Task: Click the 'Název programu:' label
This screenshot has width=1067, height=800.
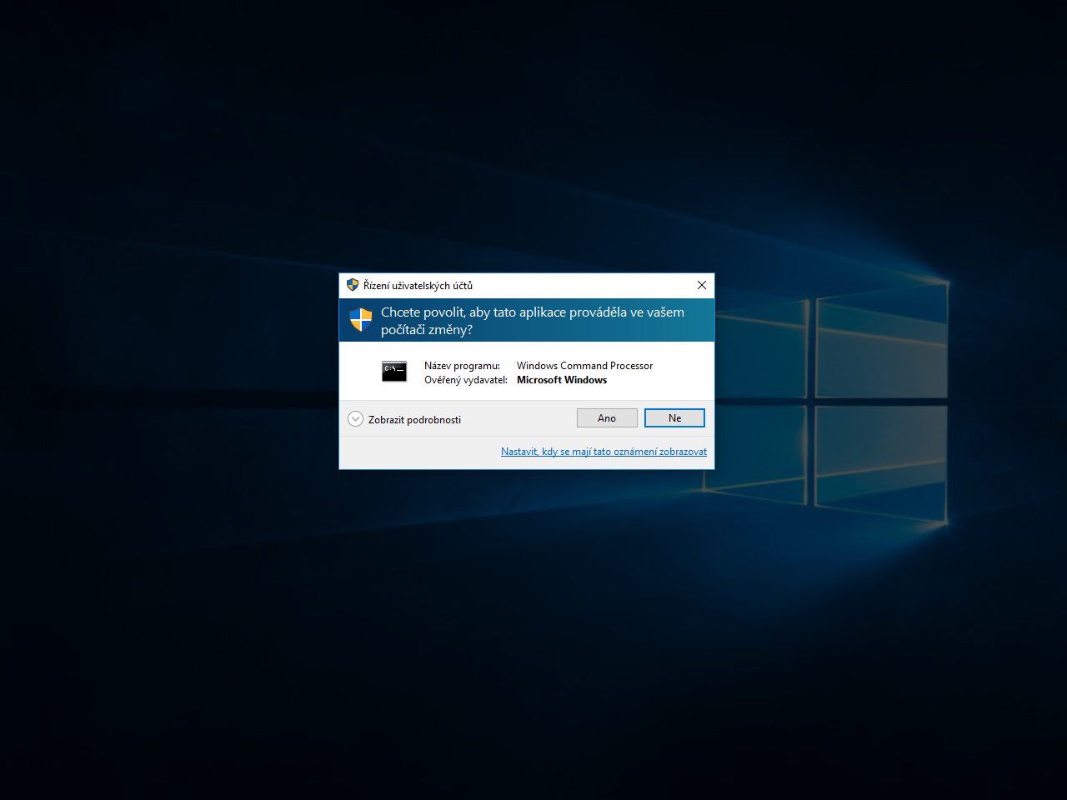Action: [462, 366]
